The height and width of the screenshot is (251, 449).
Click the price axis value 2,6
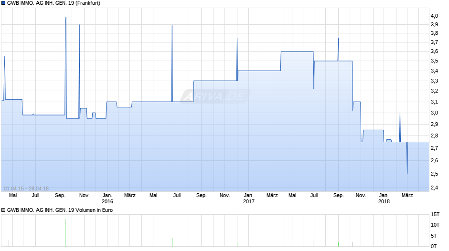pyautogui.click(x=434, y=160)
